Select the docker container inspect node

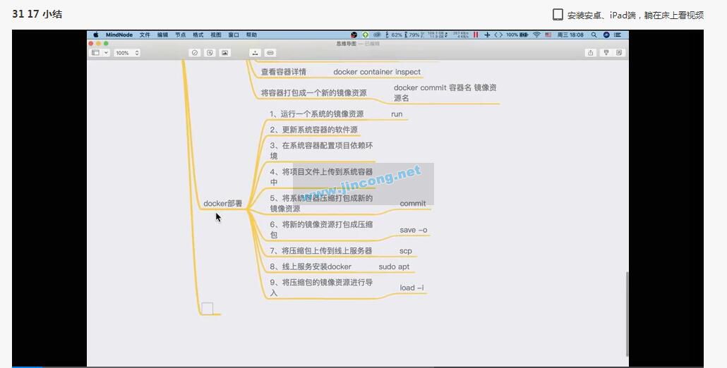[377, 72]
